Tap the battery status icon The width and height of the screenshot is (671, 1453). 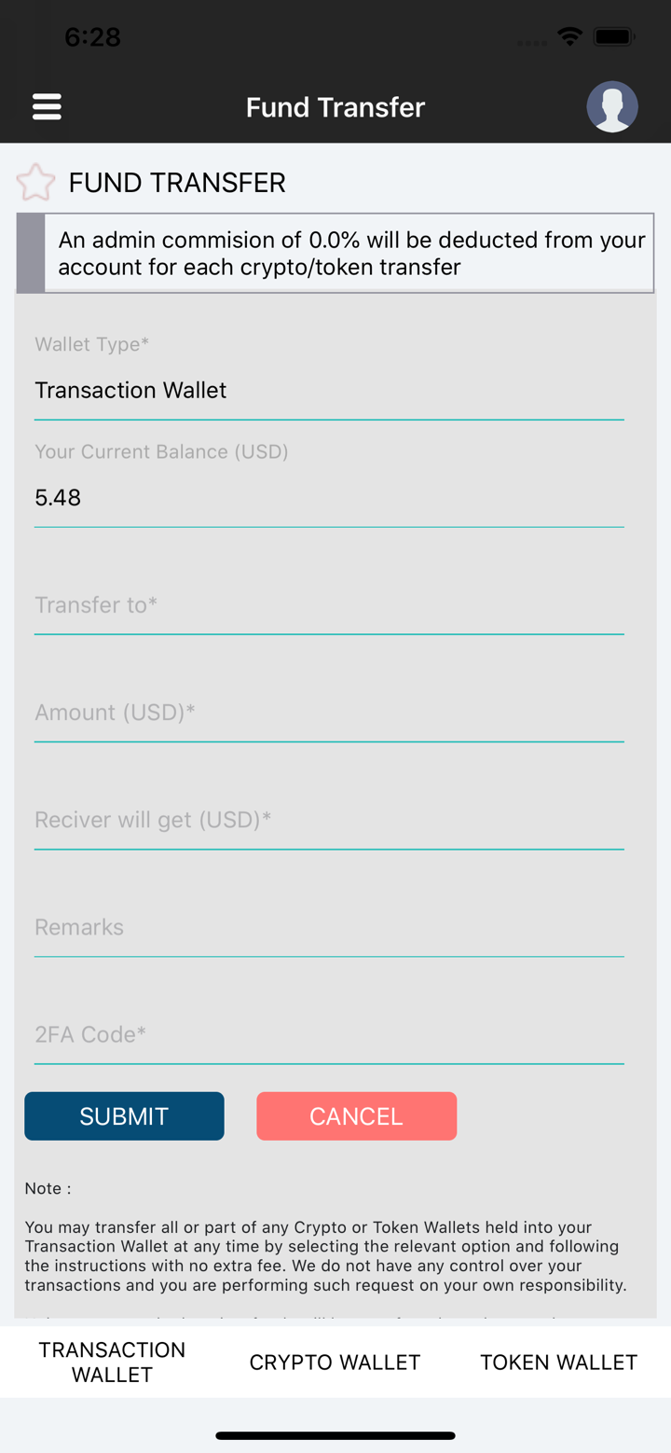pos(615,37)
